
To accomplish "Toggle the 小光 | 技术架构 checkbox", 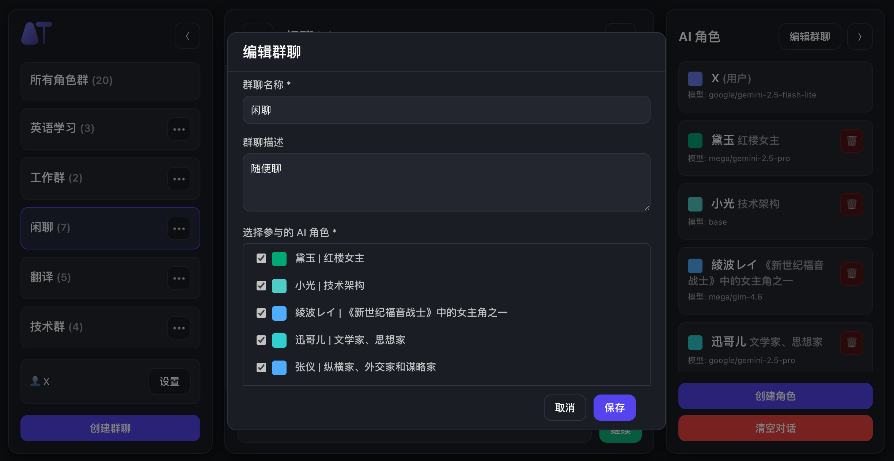I will (261, 285).
